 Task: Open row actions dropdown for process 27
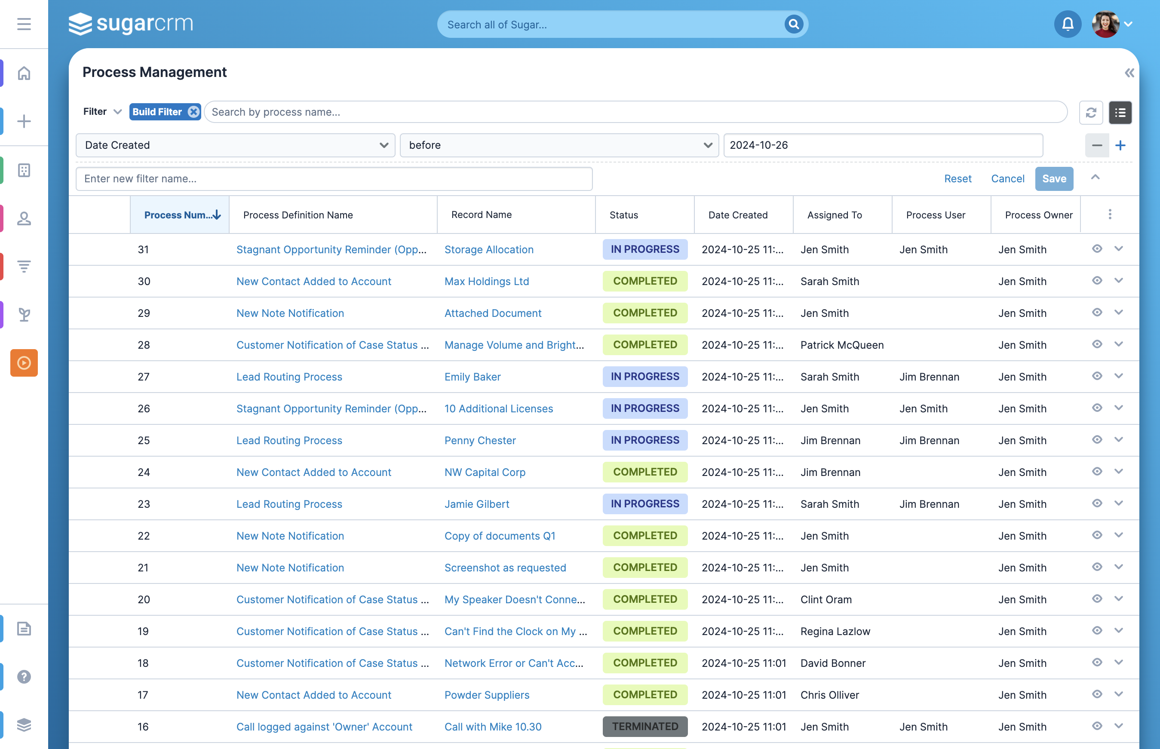pos(1119,376)
